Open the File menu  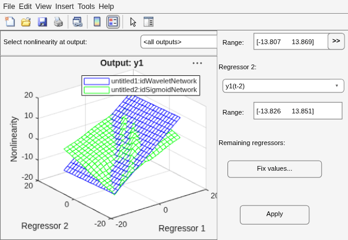tap(9, 7)
